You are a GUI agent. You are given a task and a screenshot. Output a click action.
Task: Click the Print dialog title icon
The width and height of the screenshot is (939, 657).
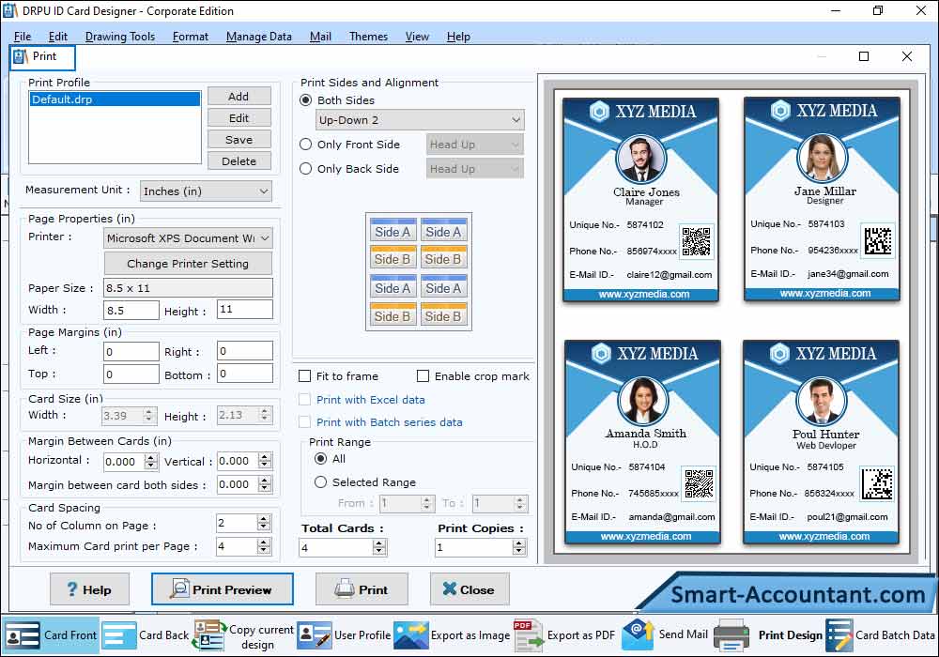pyautogui.click(x=21, y=56)
